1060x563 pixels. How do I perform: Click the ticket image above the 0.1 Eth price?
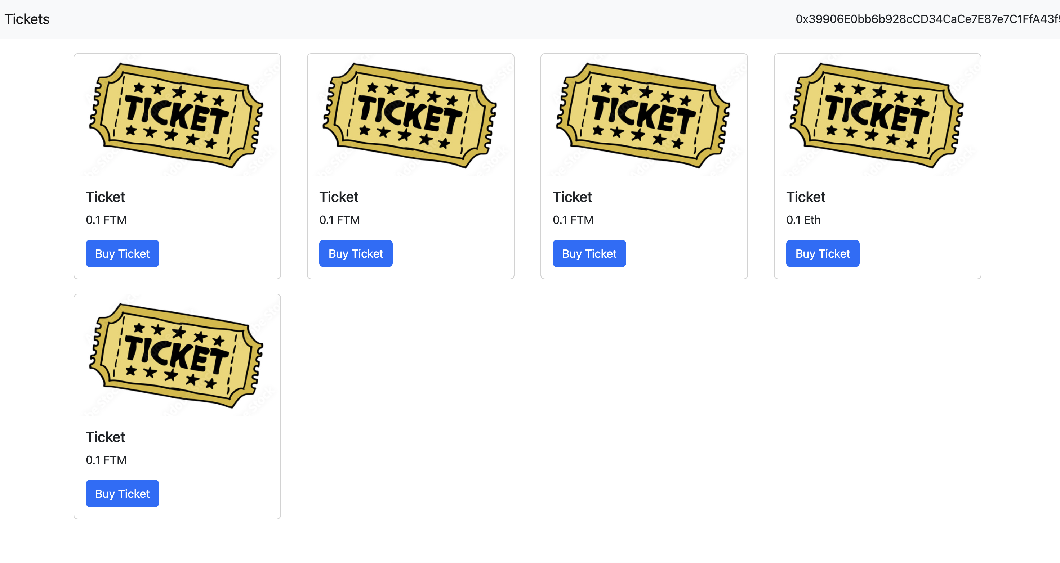click(x=877, y=116)
